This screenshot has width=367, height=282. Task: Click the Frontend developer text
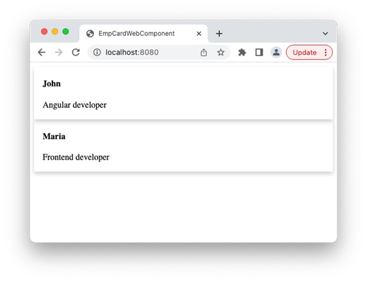pos(76,157)
